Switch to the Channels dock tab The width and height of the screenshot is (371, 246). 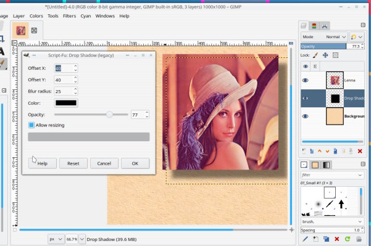tap(314, 26)
